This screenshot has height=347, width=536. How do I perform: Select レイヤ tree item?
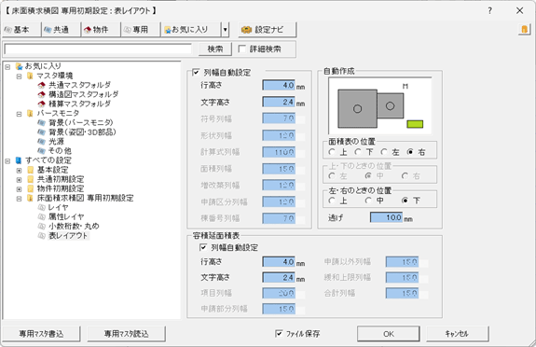pos(58,207)
